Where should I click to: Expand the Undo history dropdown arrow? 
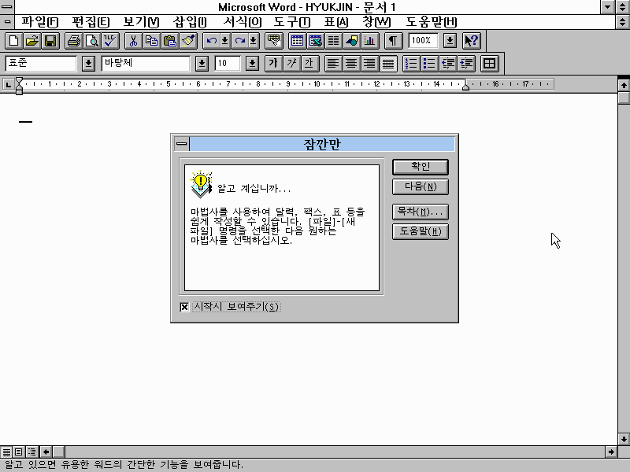click(x=225, y=41)
